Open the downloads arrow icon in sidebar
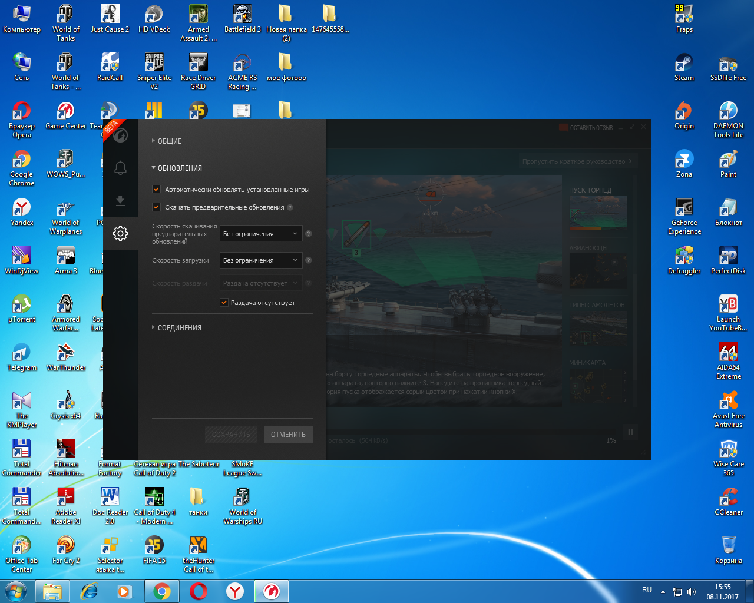 [120, 201]
